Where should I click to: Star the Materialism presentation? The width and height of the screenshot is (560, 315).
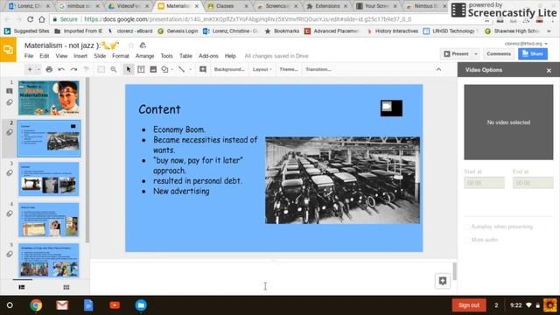(x=130, y=45)
